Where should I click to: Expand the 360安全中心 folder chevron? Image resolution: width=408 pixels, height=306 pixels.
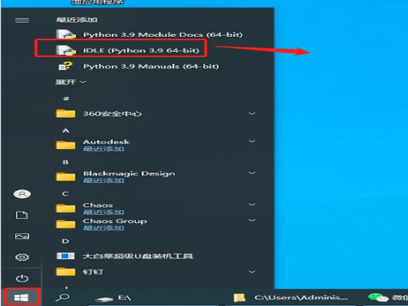[252, 114]
